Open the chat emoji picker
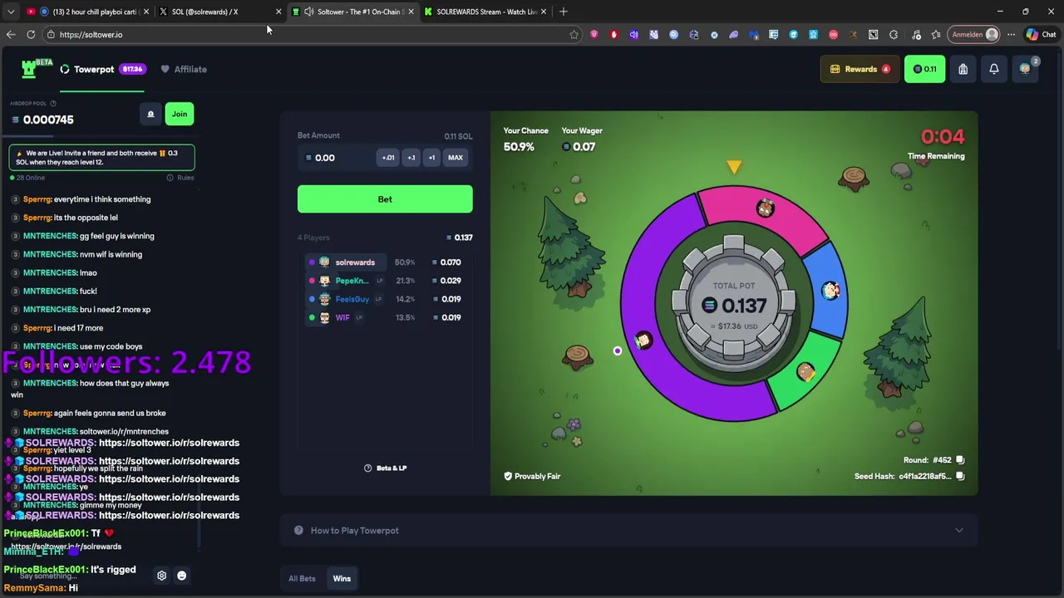This screenshot has width=1064, height=598. (x=181, y=576)
